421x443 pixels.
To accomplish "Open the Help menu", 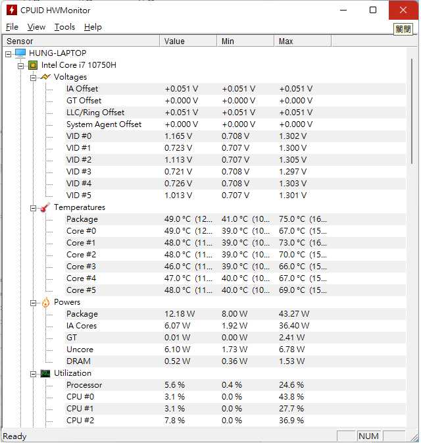I will pyautogui.click(x=93, y=27).
